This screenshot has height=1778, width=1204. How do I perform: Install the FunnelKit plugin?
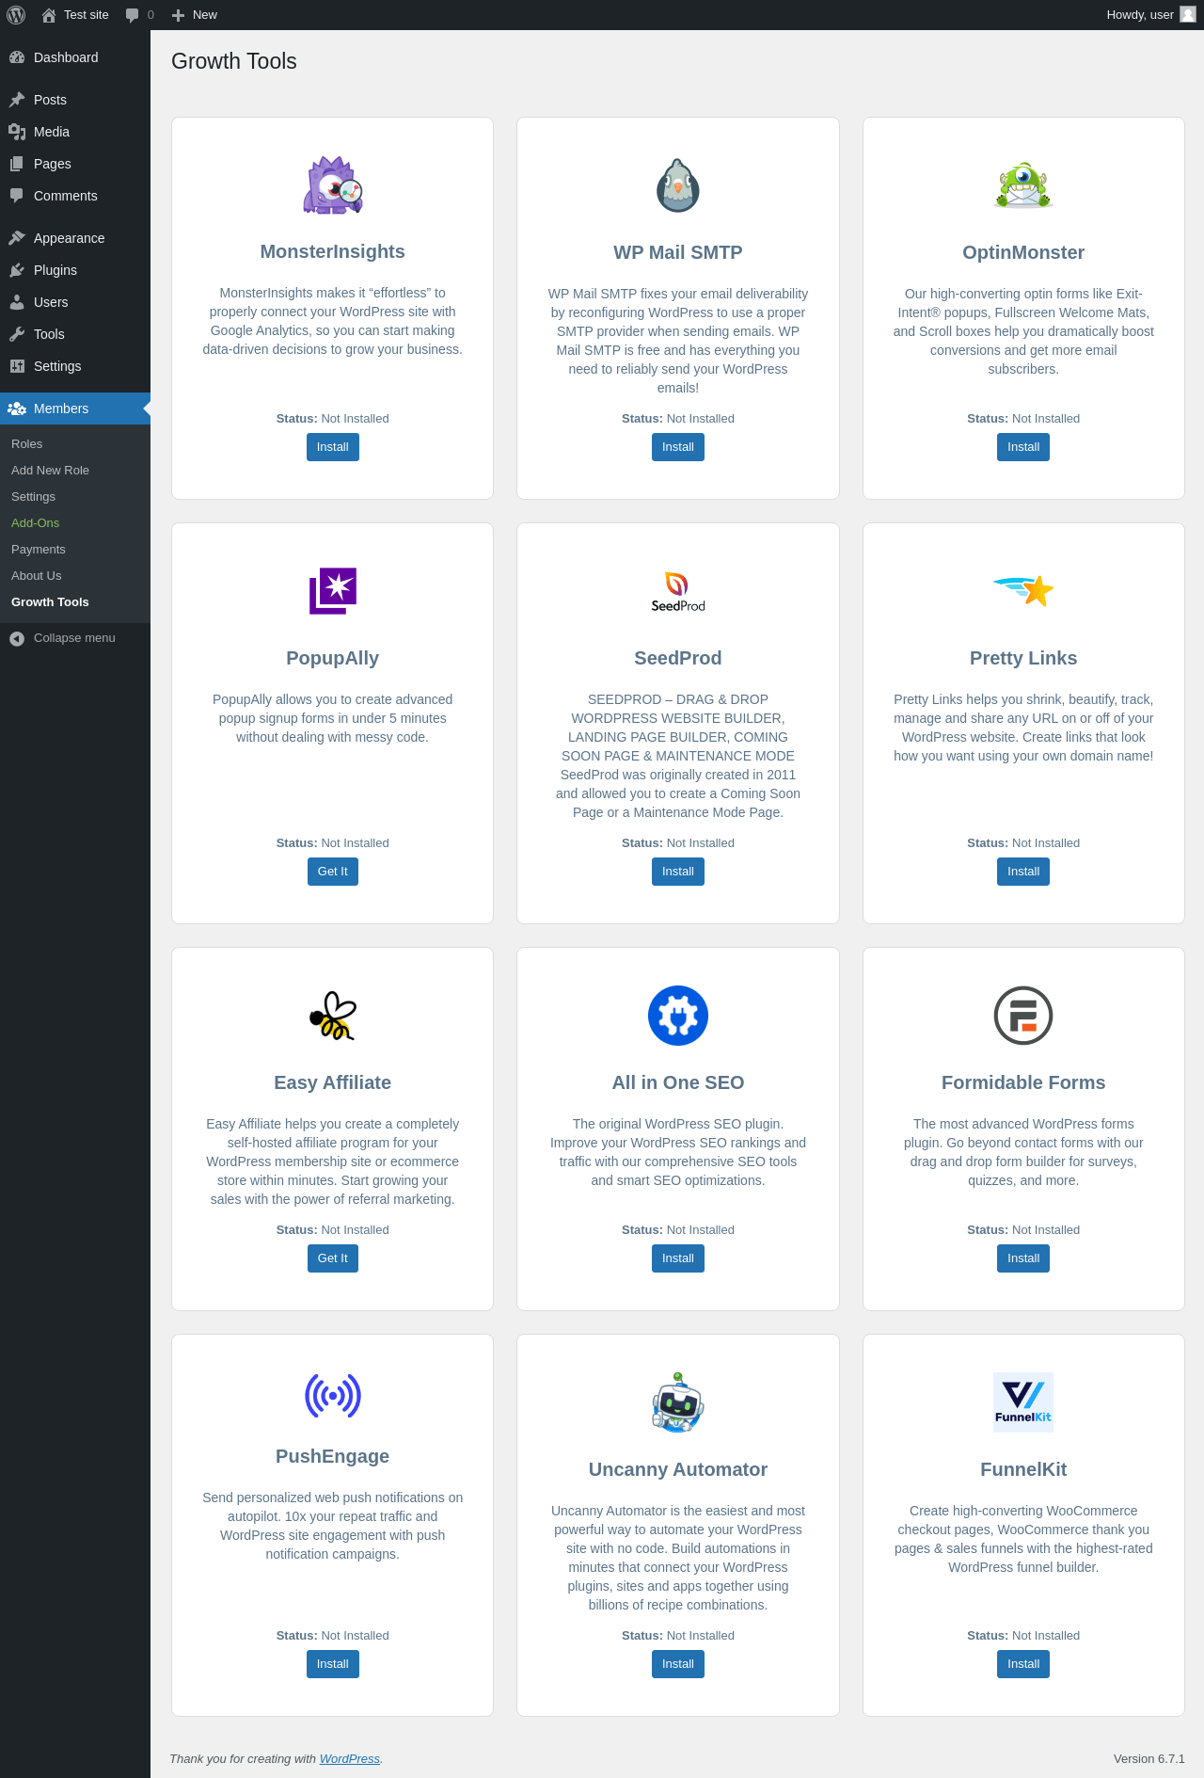(1023, 1664)
